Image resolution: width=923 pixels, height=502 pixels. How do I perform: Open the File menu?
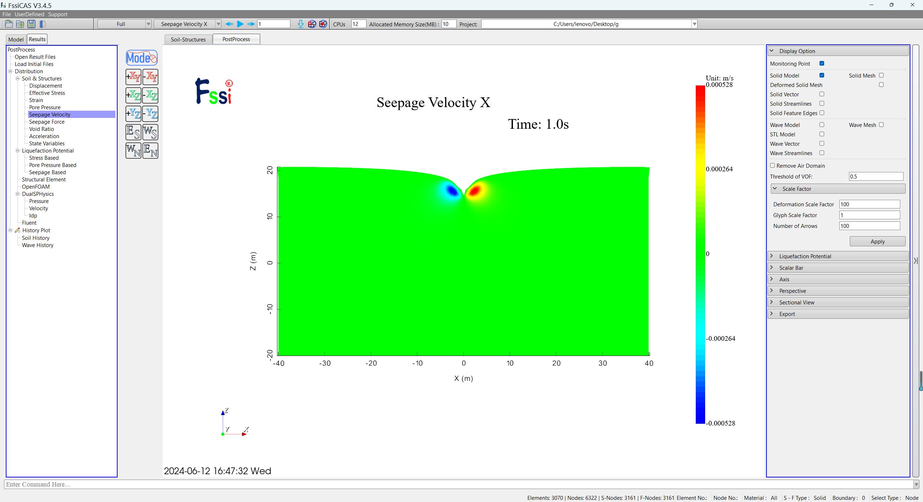(6, 14)
